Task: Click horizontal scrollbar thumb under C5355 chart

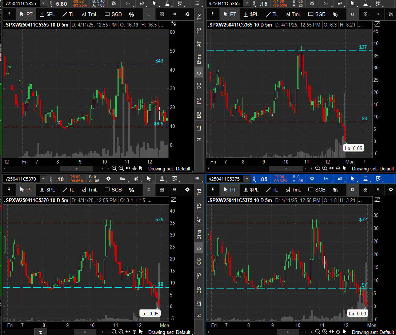Action: pos(76,169)
